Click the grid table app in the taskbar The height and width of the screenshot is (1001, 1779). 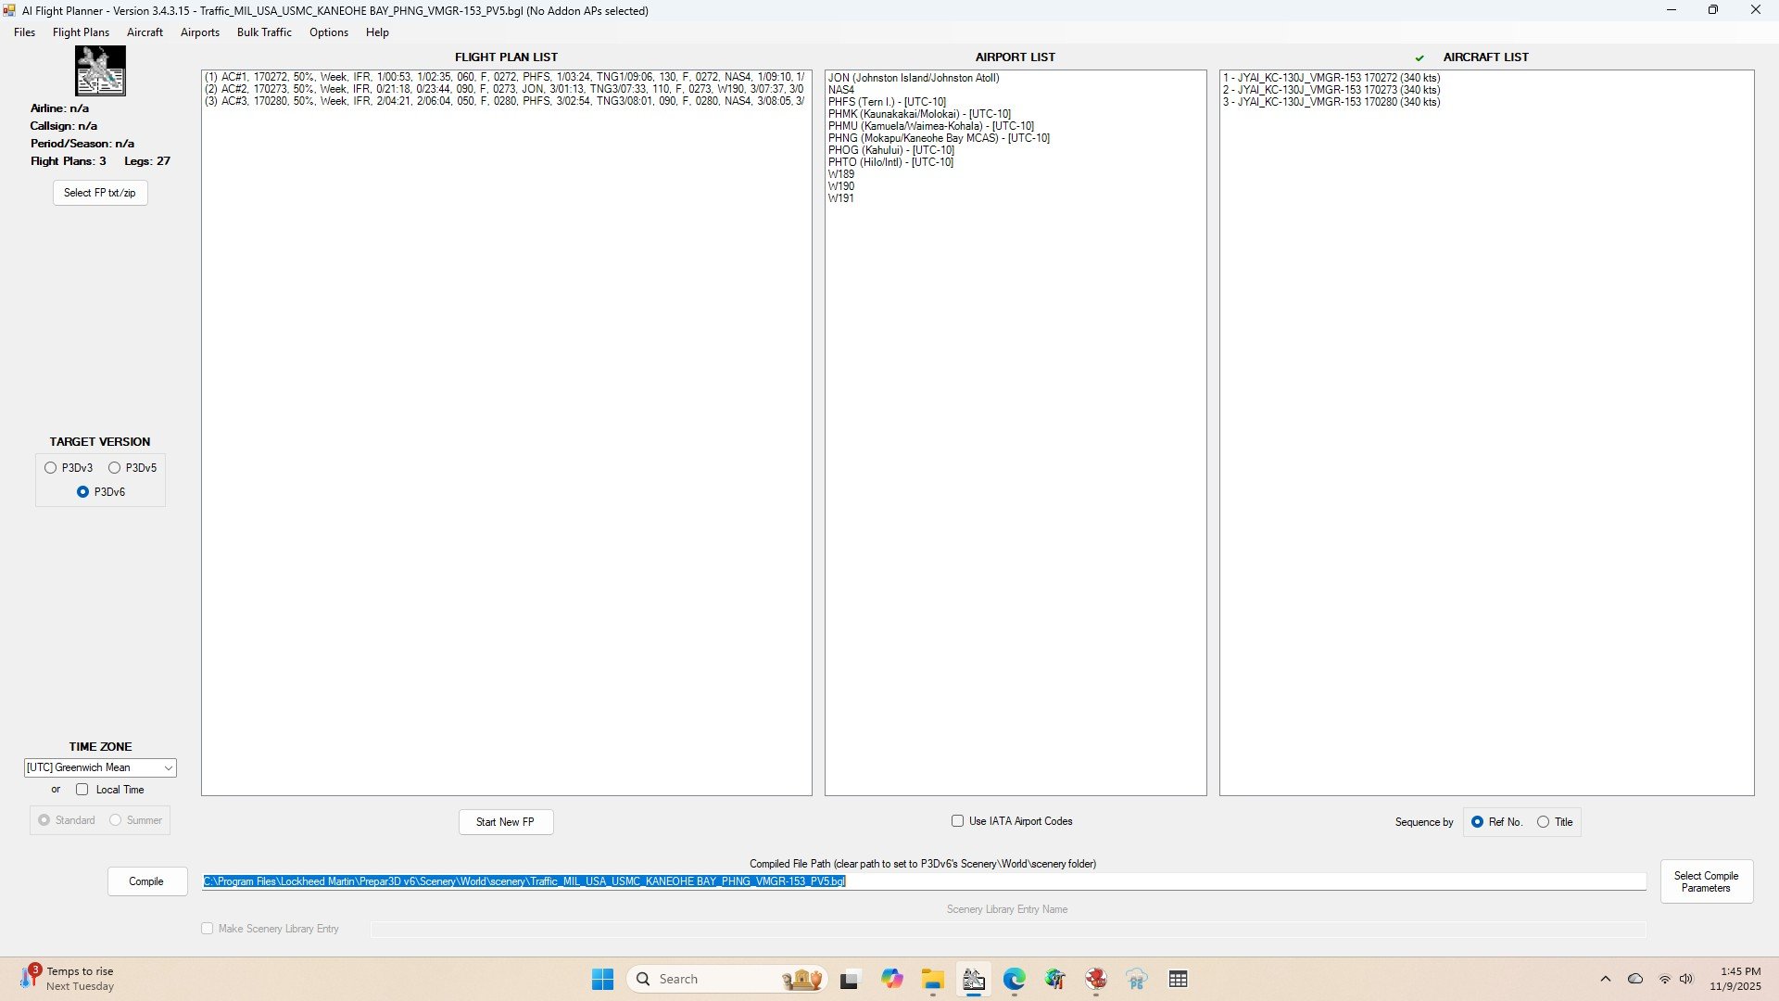tap(1178, 980)
